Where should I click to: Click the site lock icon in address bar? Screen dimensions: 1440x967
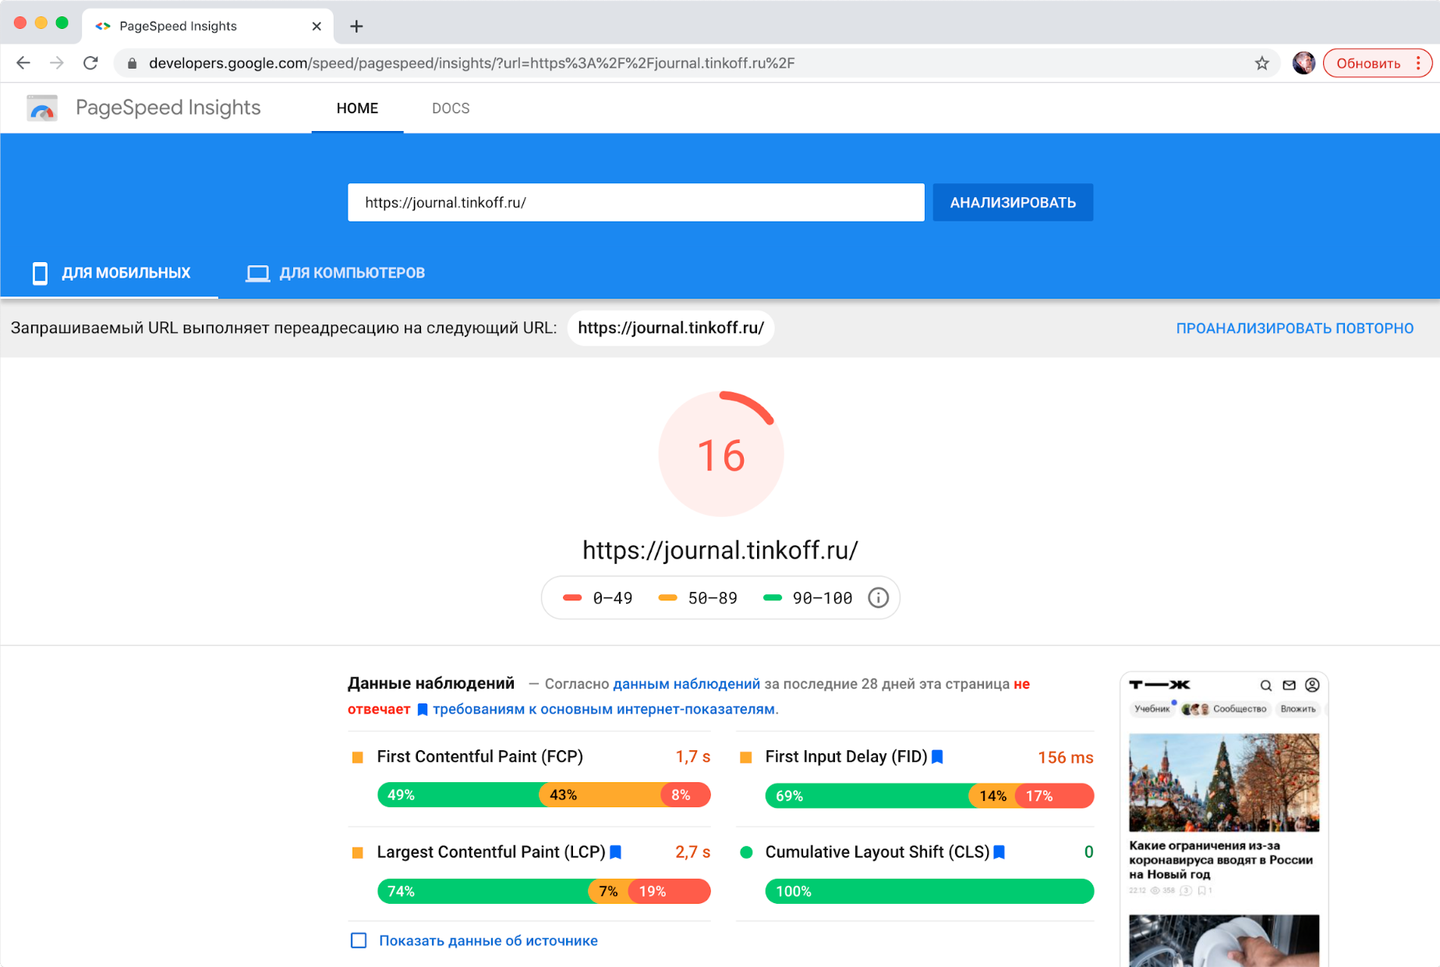pos(132,63)
